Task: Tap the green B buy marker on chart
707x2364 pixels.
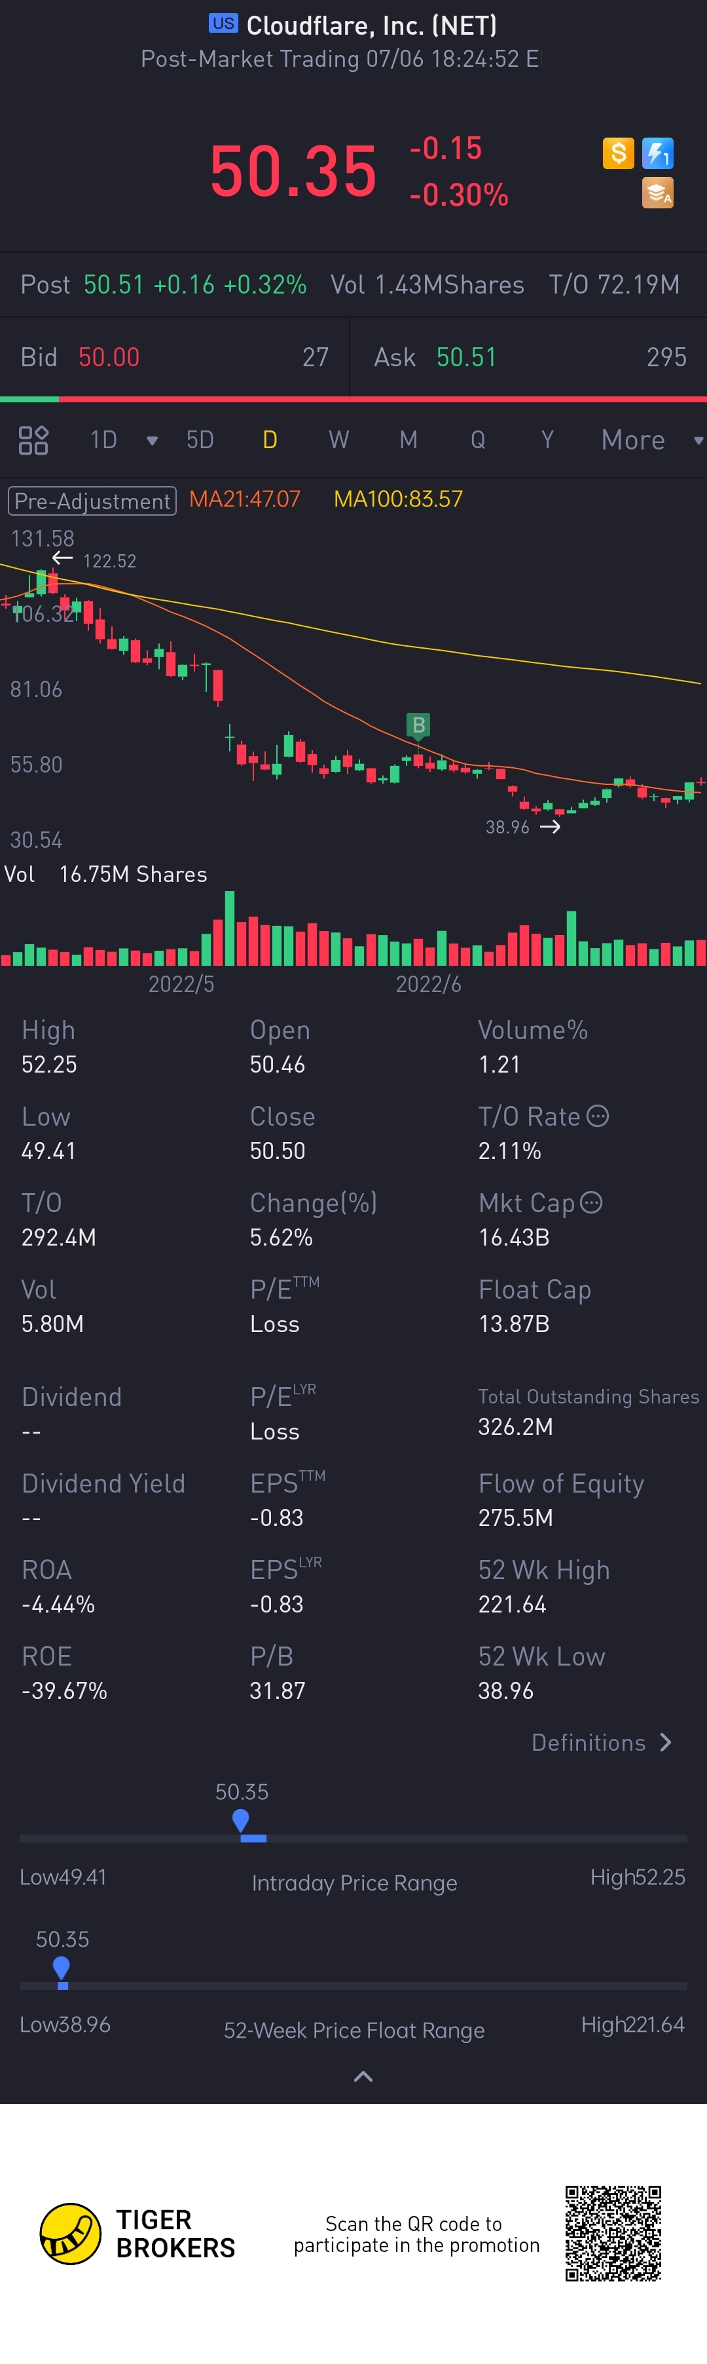Action: tap(418, 725)
